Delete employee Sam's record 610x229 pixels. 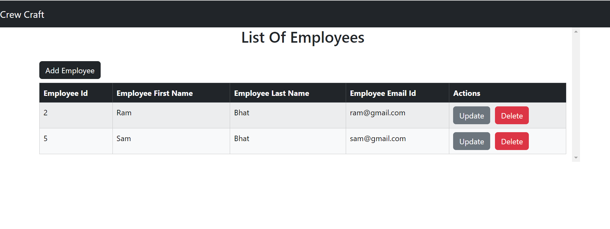[x=512, y=141]
